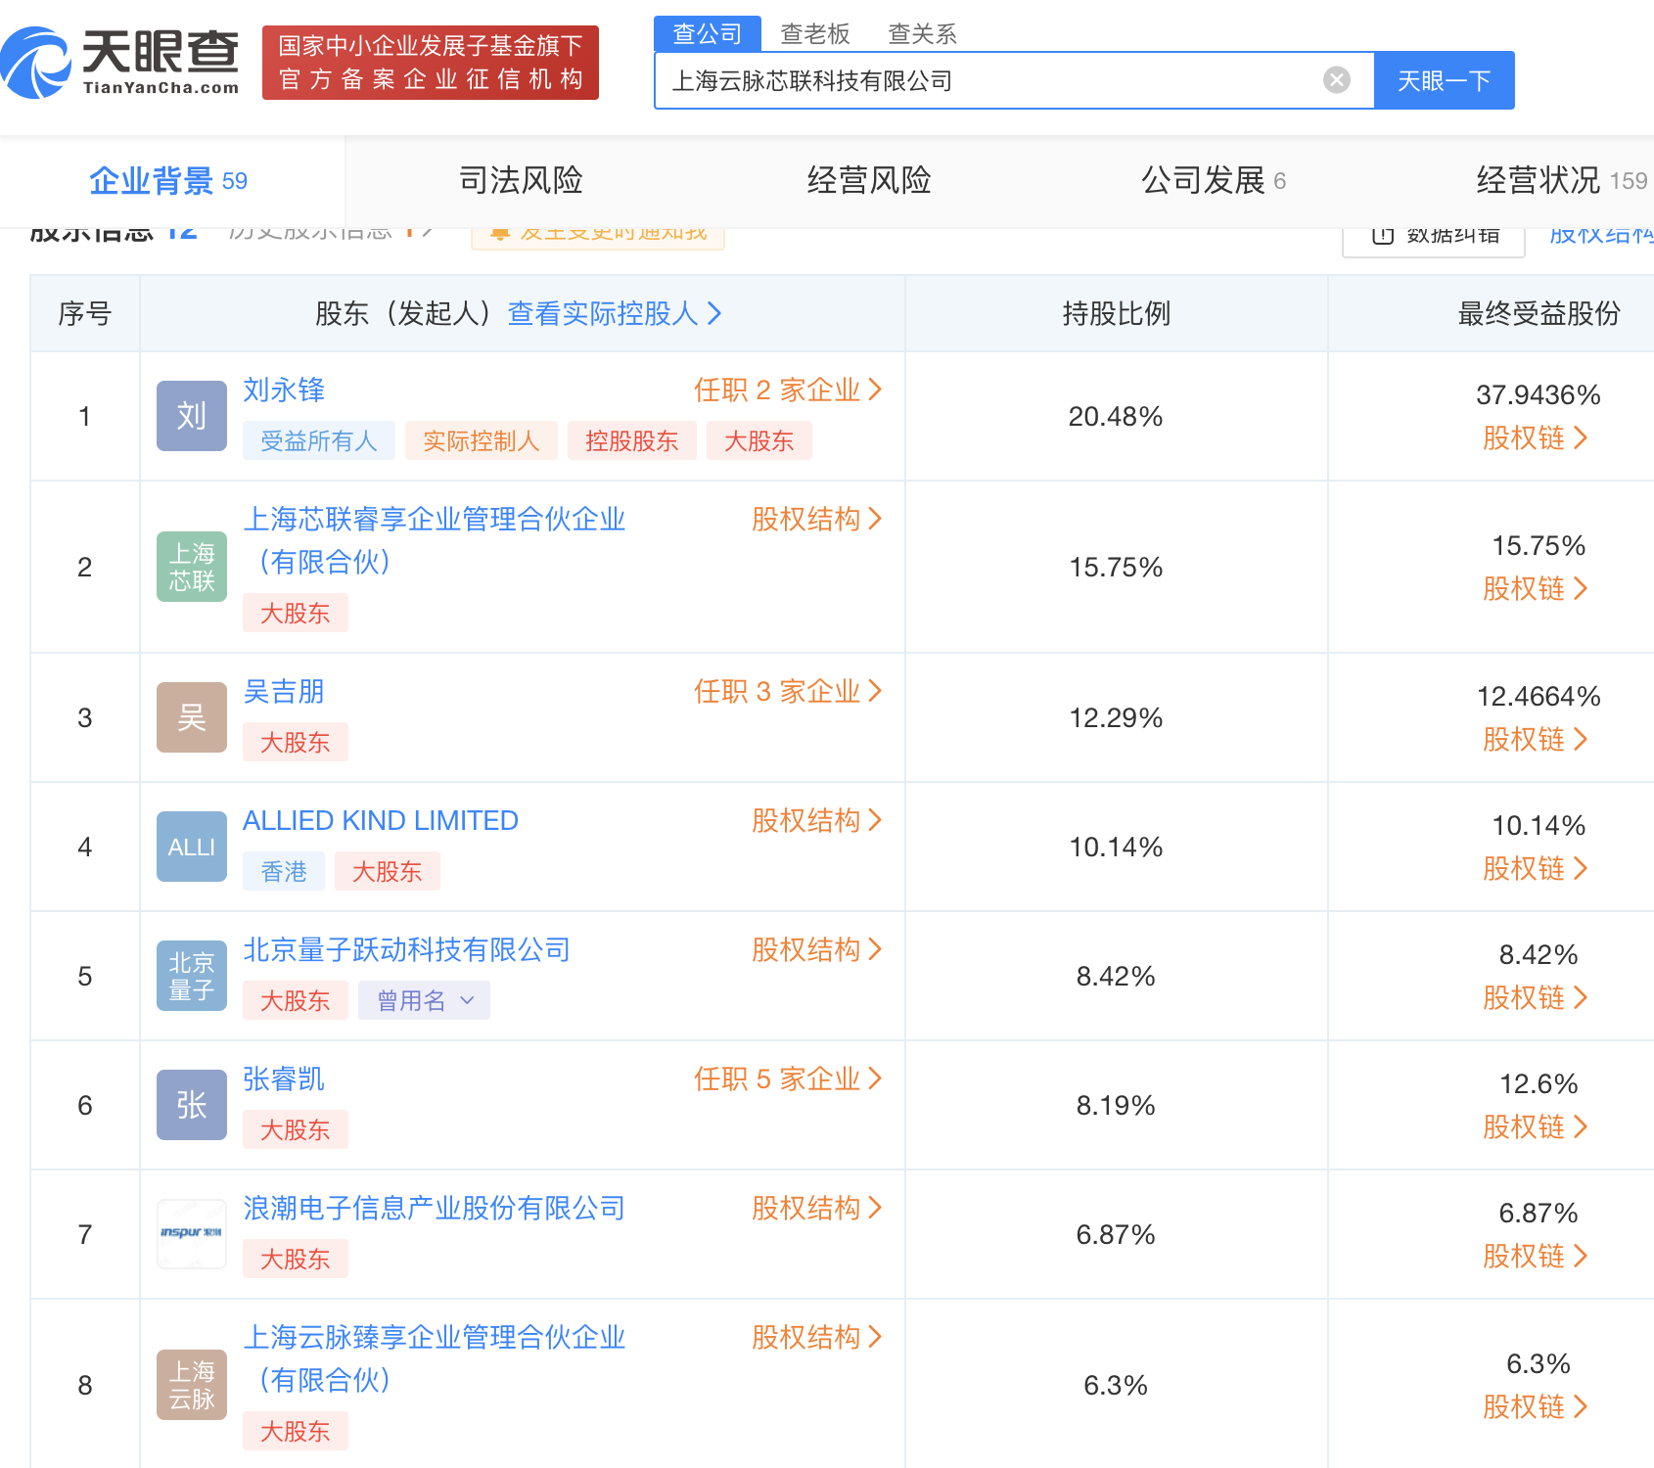The image size is (1654, 1468).
Task: Open ALLIED KIND LIMITED company page
Action: point(381,820)
